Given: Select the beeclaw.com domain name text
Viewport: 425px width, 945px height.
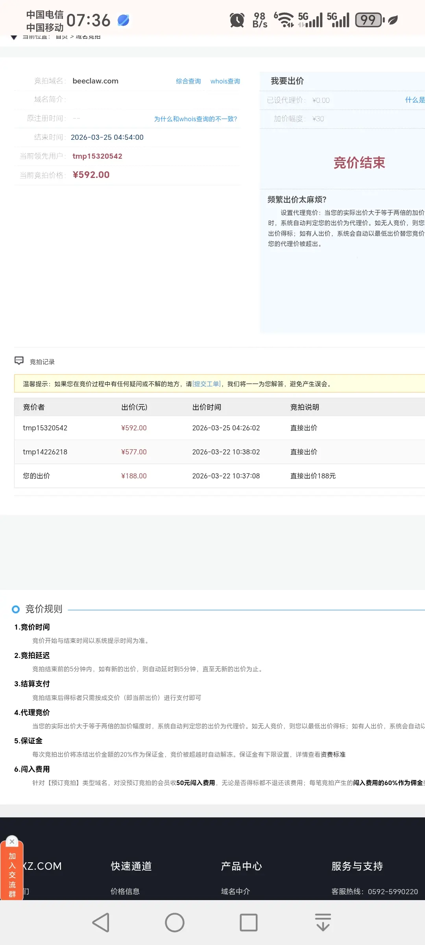Looking at the screenshot, I should (x=96, y=81).
